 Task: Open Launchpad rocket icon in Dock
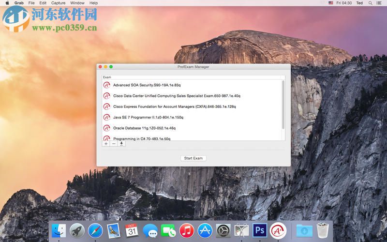pyautogui.click(x=77, y=231)
